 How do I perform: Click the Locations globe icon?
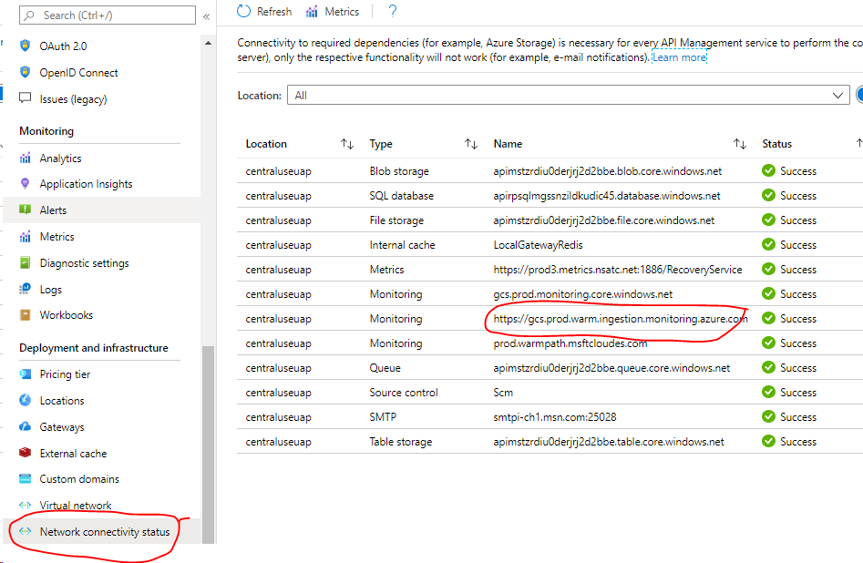25,400
